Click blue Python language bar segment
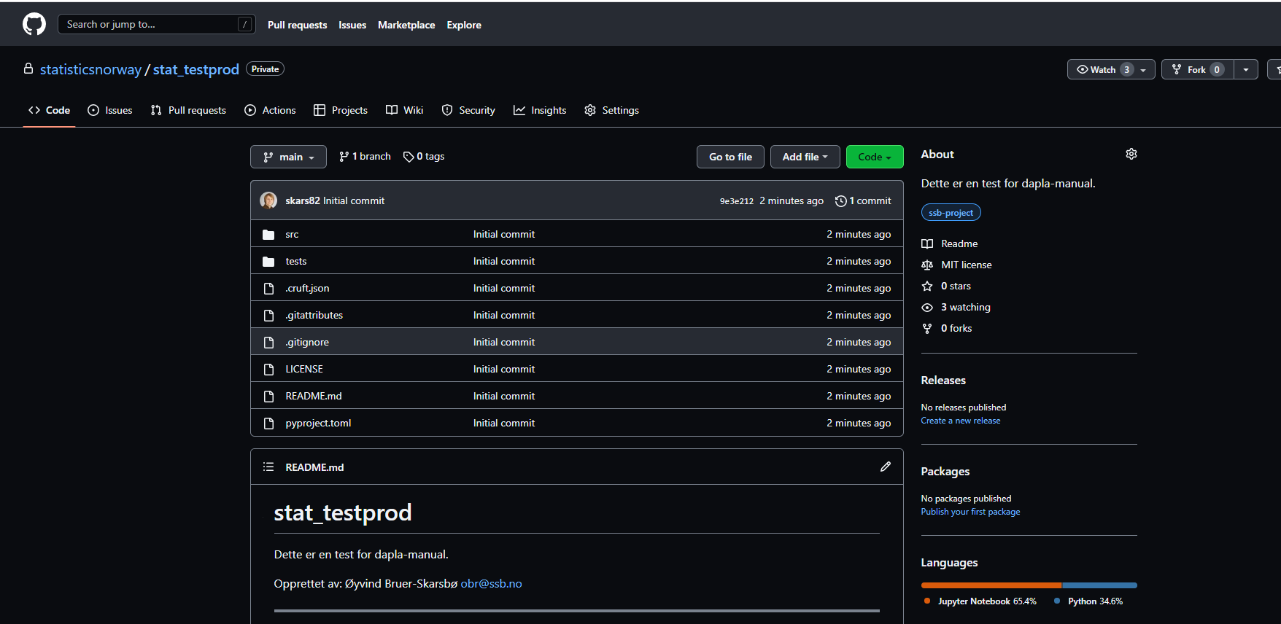Screen dimensions: 1281x624 [1100, 585]
